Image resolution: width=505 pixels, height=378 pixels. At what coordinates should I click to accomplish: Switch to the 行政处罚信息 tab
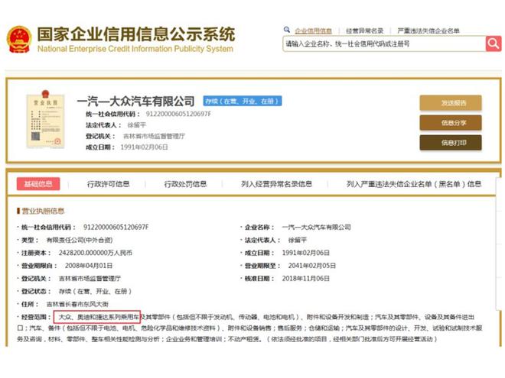tap(185, 184)
